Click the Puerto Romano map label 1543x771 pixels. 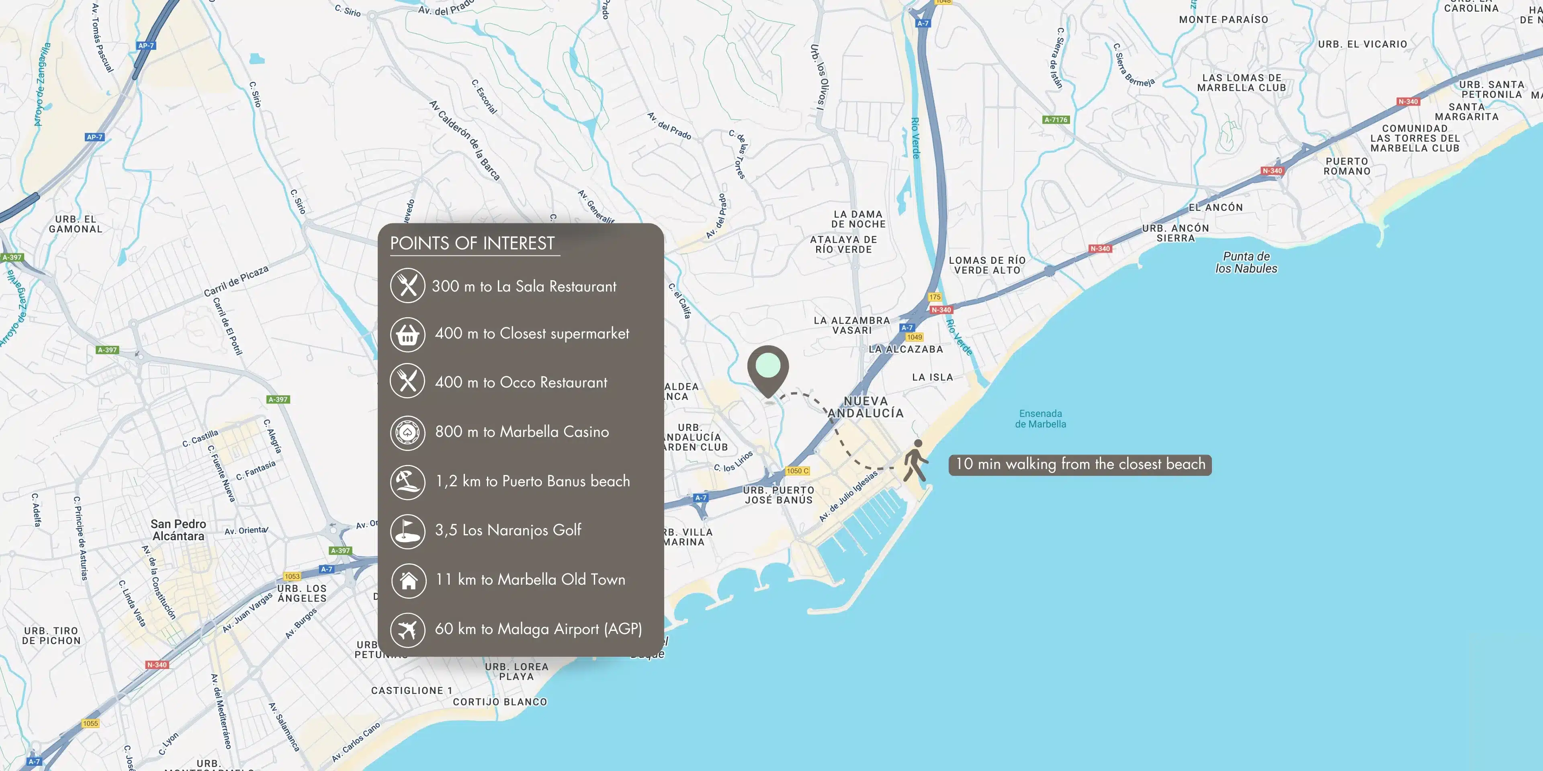[x=1347, y=166]
